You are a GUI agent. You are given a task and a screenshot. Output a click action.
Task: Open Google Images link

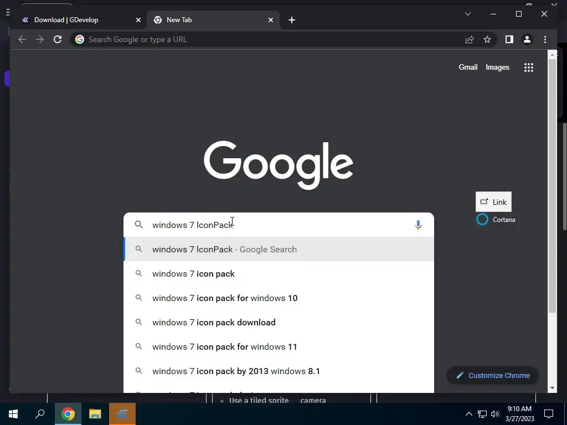point(497,67)
